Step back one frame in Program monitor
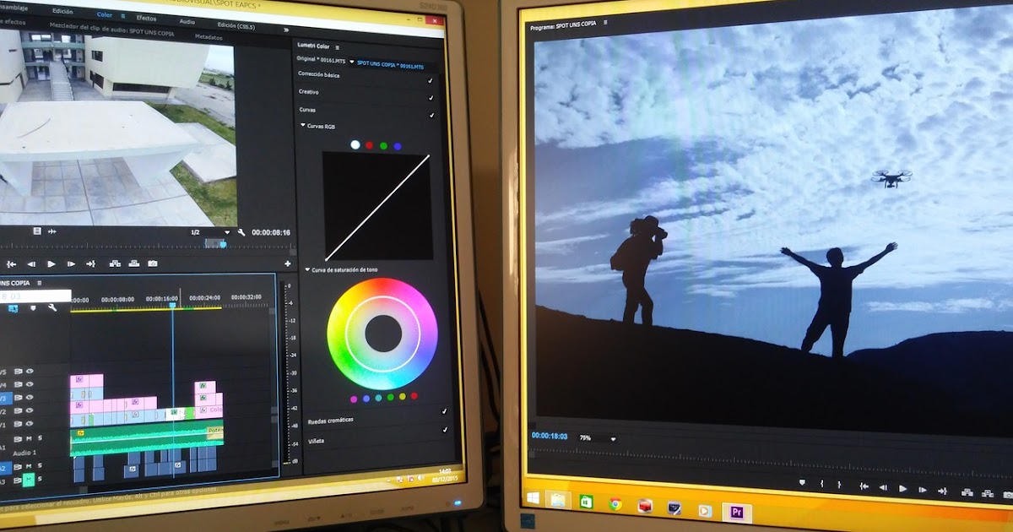The width and height of the screenshot is (1013, 532). 883,487
